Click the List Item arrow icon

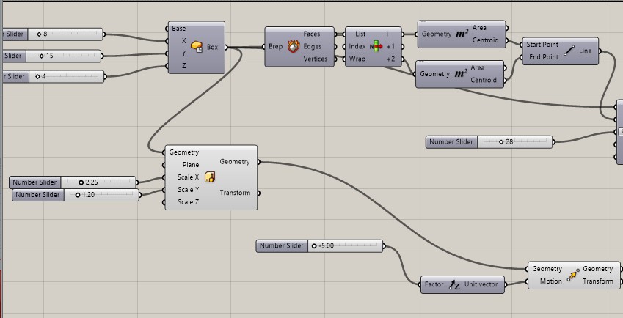tap(376, 46)
